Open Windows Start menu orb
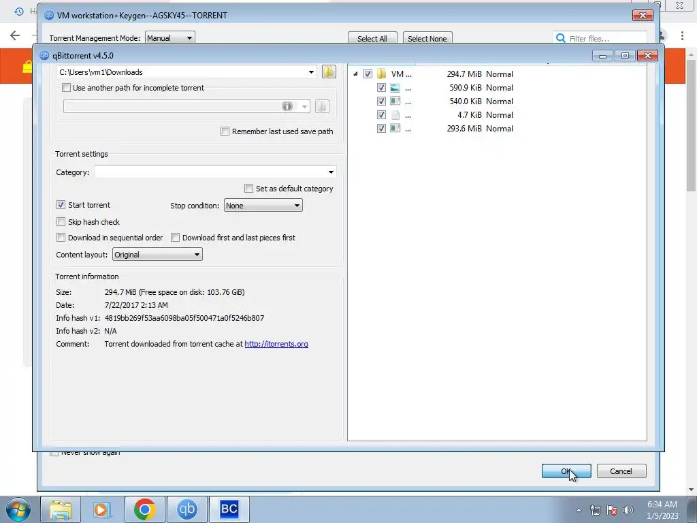 point(18,509)
